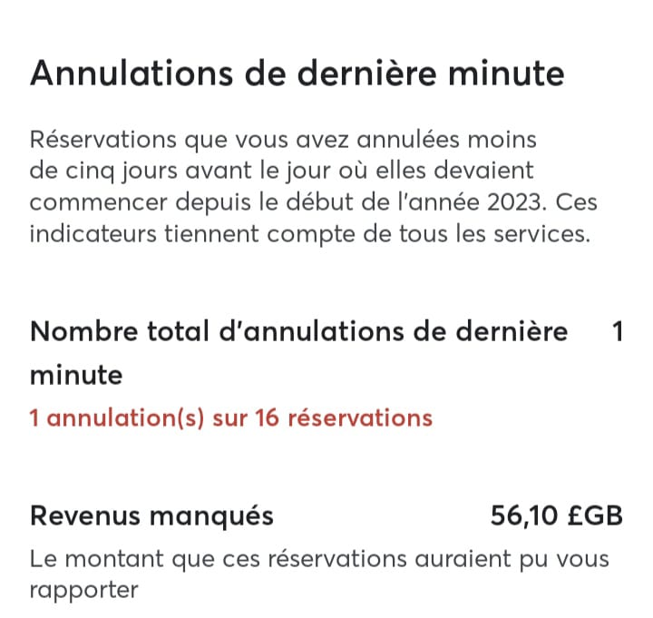Click the word "Annulations" in the main title
Image resolution: width=653 pixels, height=618 pixels.
click(132, 74)
